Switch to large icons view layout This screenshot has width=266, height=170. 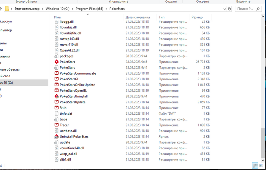261,166
